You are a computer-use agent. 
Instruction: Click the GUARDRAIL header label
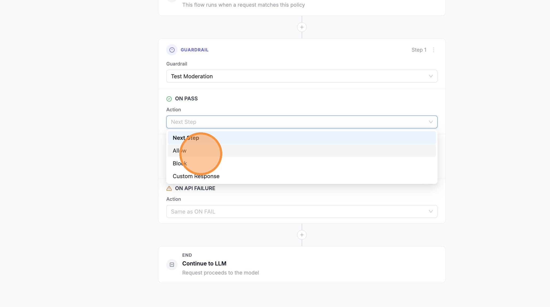pos(195,50)
